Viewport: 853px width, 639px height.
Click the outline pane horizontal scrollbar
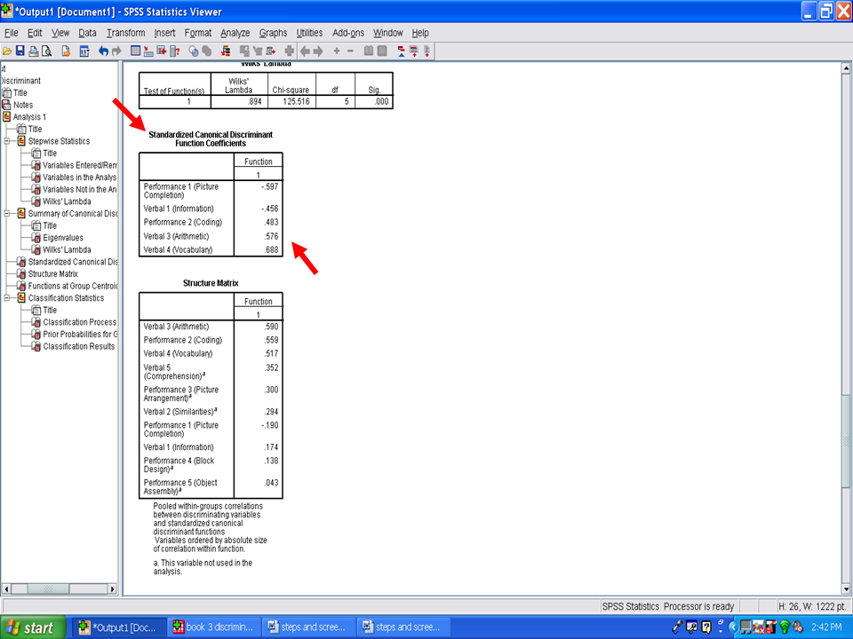pyautogui.click(x=60, y=588)
